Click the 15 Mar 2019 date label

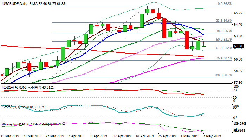click(x=11, y=136)
